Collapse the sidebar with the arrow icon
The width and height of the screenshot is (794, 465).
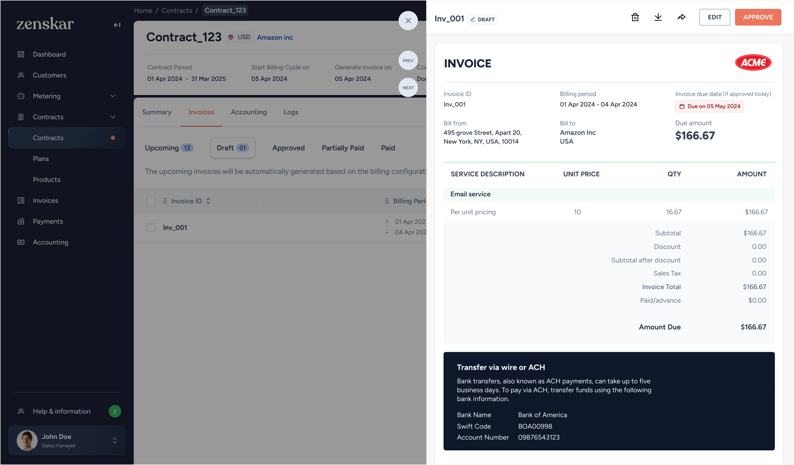117,25
